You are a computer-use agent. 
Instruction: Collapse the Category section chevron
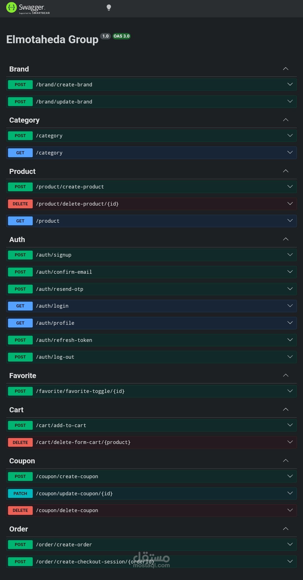coord(286,120)
